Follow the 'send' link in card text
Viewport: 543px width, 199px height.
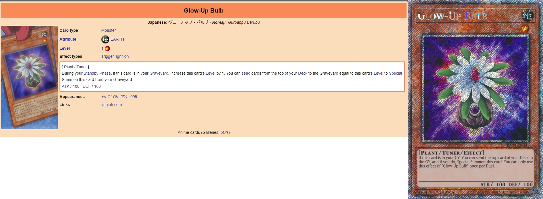(246, 73)
